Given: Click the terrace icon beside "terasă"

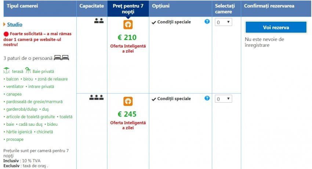Looking at the screenshot, I should [x=7, y=71].
